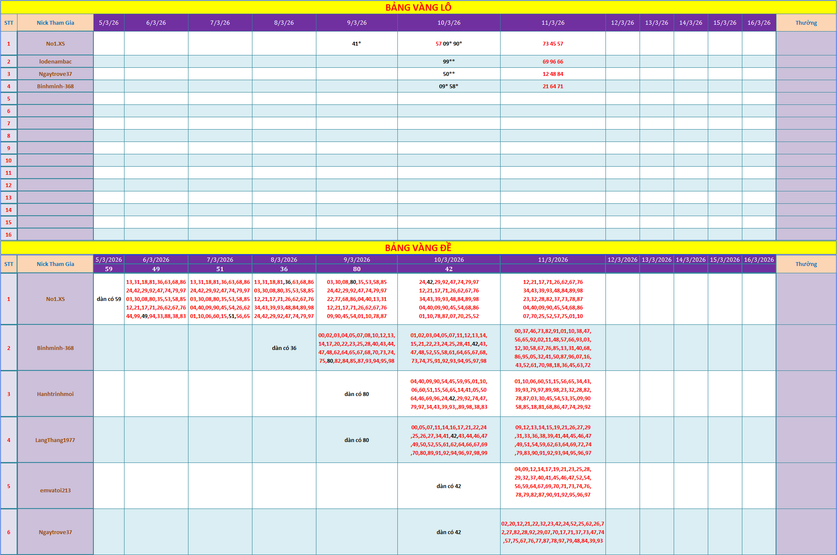Select cell with 09* 58*
Image resolution: width=837 pixels, height=555 pixels.
click(449, 86)
